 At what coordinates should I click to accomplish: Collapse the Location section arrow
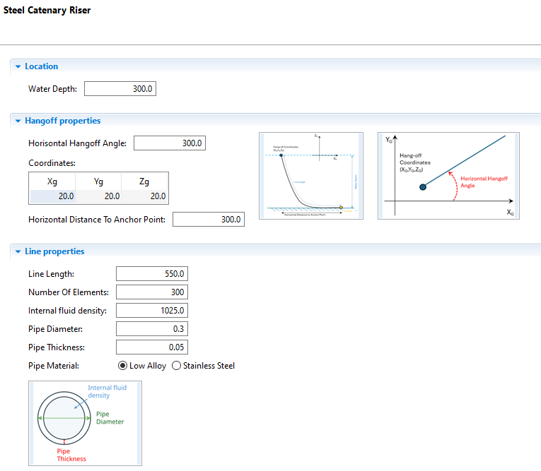point(18,66)
